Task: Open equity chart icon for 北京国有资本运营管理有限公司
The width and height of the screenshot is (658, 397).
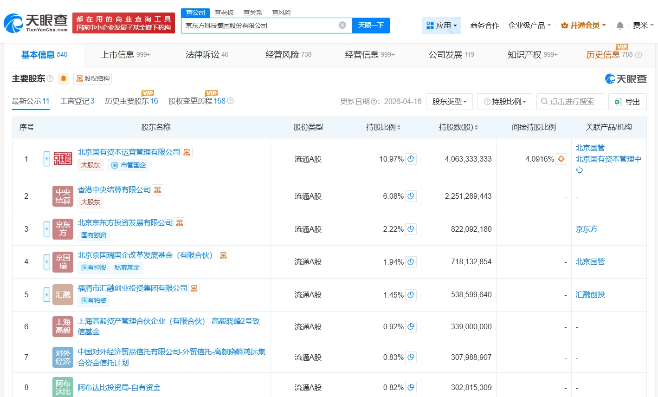Action: pyautogui.click(x=187, y=152)
